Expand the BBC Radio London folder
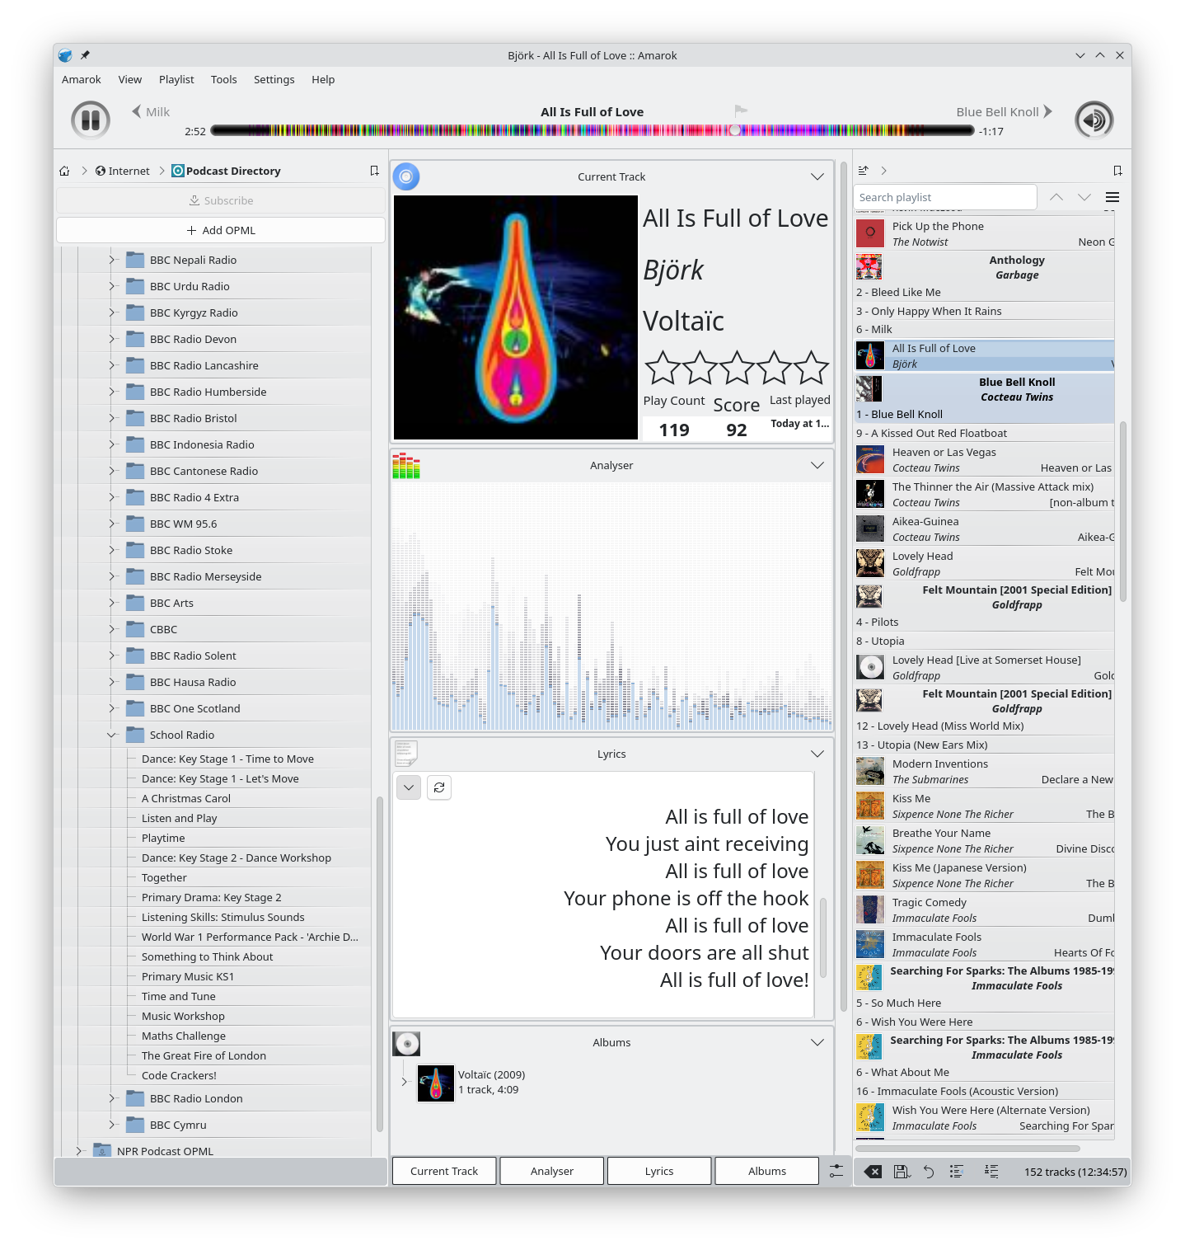This screenshot has width=1185, height=1250. (112, 1098)
